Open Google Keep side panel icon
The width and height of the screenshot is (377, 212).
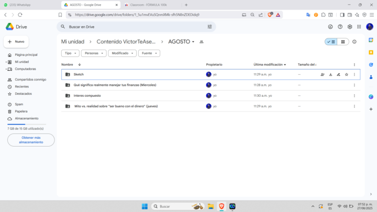click(x=371, y=52)
